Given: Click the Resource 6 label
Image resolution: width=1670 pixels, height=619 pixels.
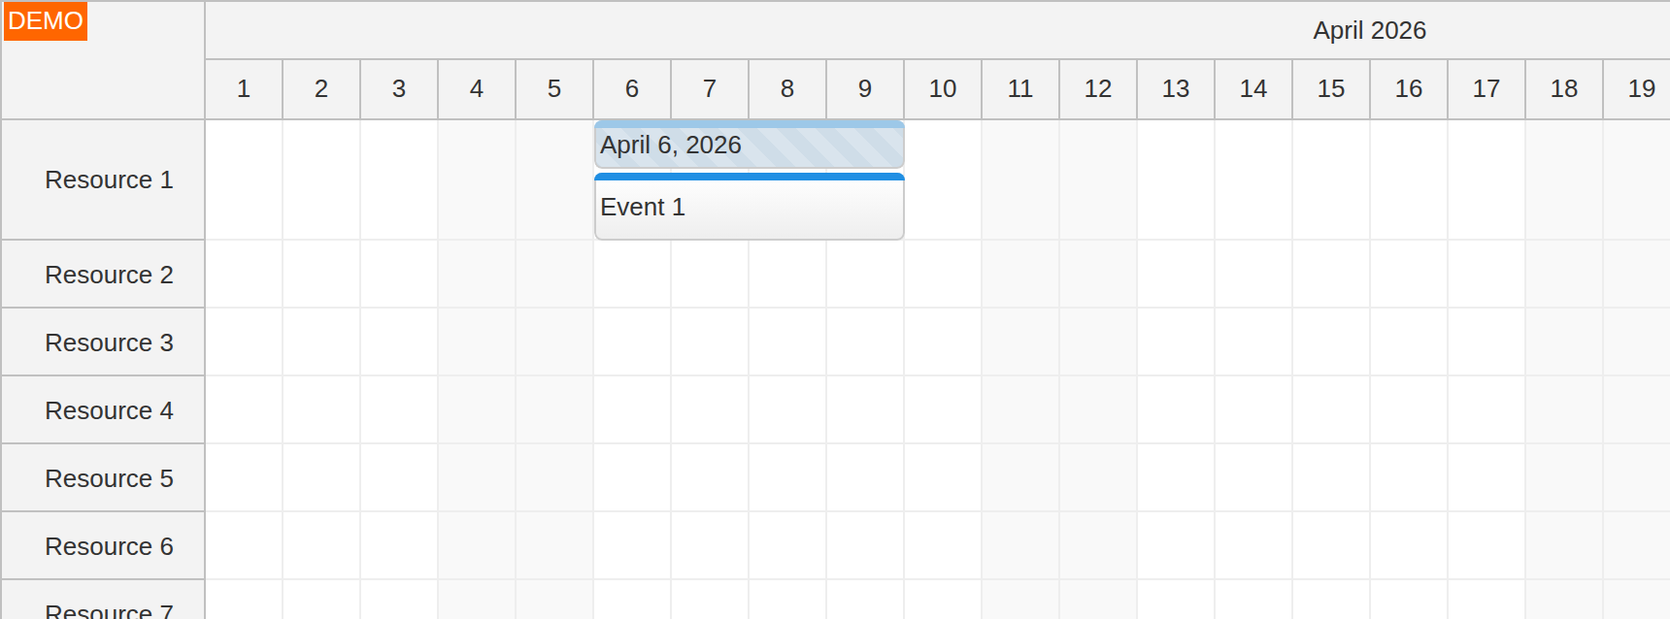Looking at the screenshot, I should tap(108, 545).
